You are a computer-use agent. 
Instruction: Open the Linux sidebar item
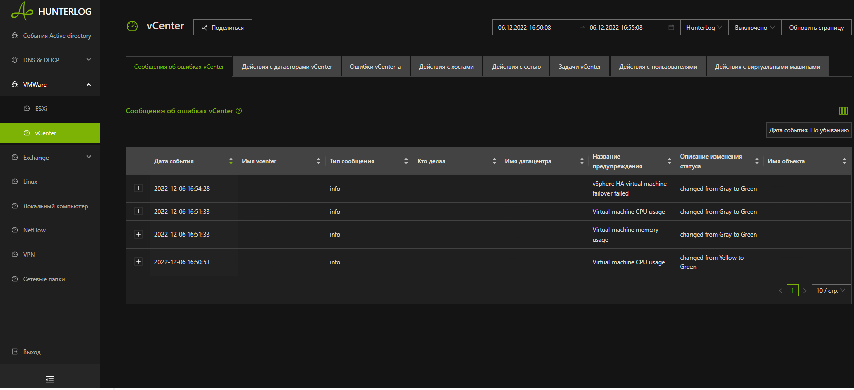(x=50, y=181)
